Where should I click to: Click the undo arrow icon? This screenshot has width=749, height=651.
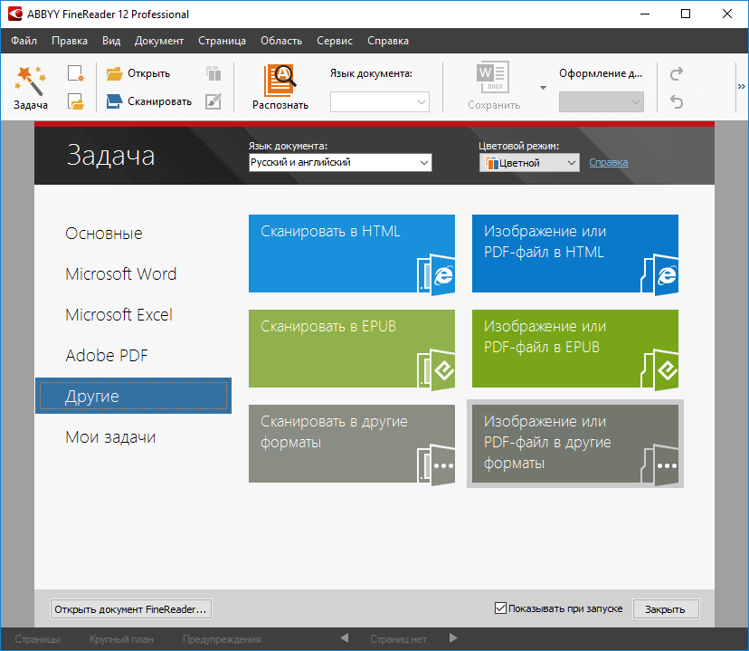[677, 101]
